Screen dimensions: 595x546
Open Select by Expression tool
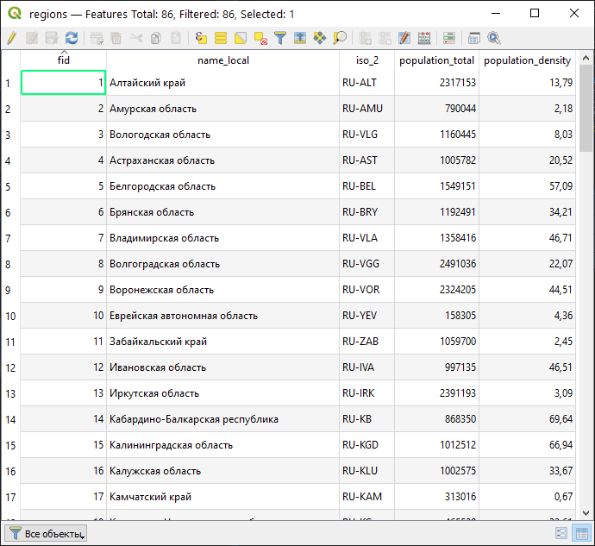(201, 38)
